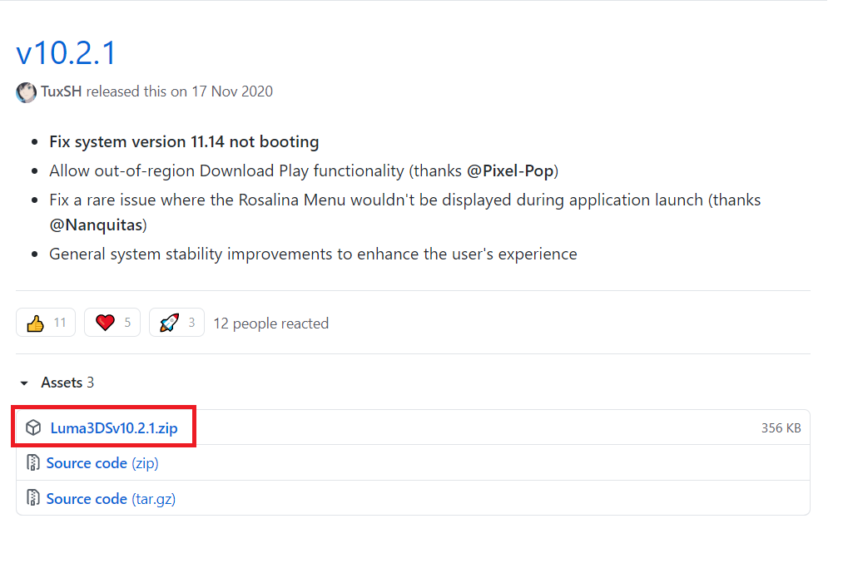
Task: Click the red heart emoji reaction
Action: point(105,323)
